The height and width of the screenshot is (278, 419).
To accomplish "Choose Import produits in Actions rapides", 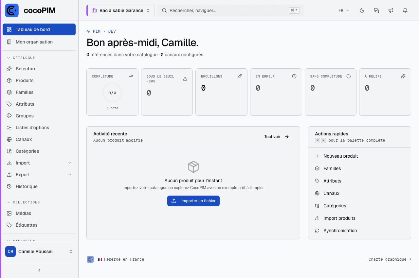I will point(359,218).
